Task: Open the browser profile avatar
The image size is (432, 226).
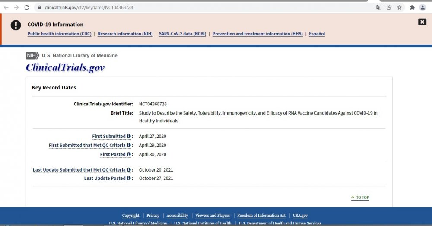Action: tap(422, 7)
